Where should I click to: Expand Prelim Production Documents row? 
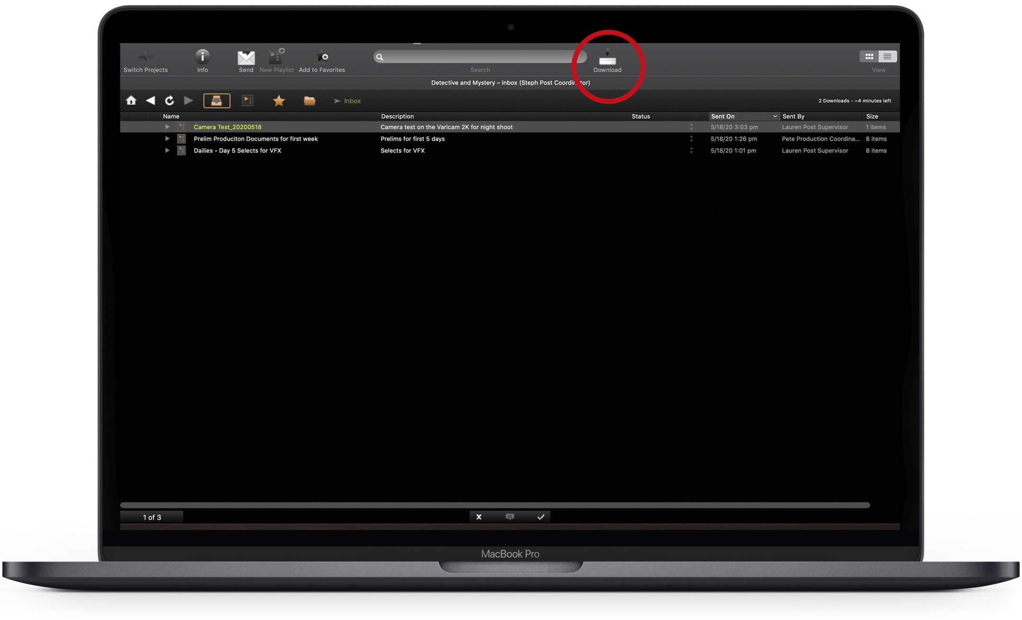tap(167, 139)
